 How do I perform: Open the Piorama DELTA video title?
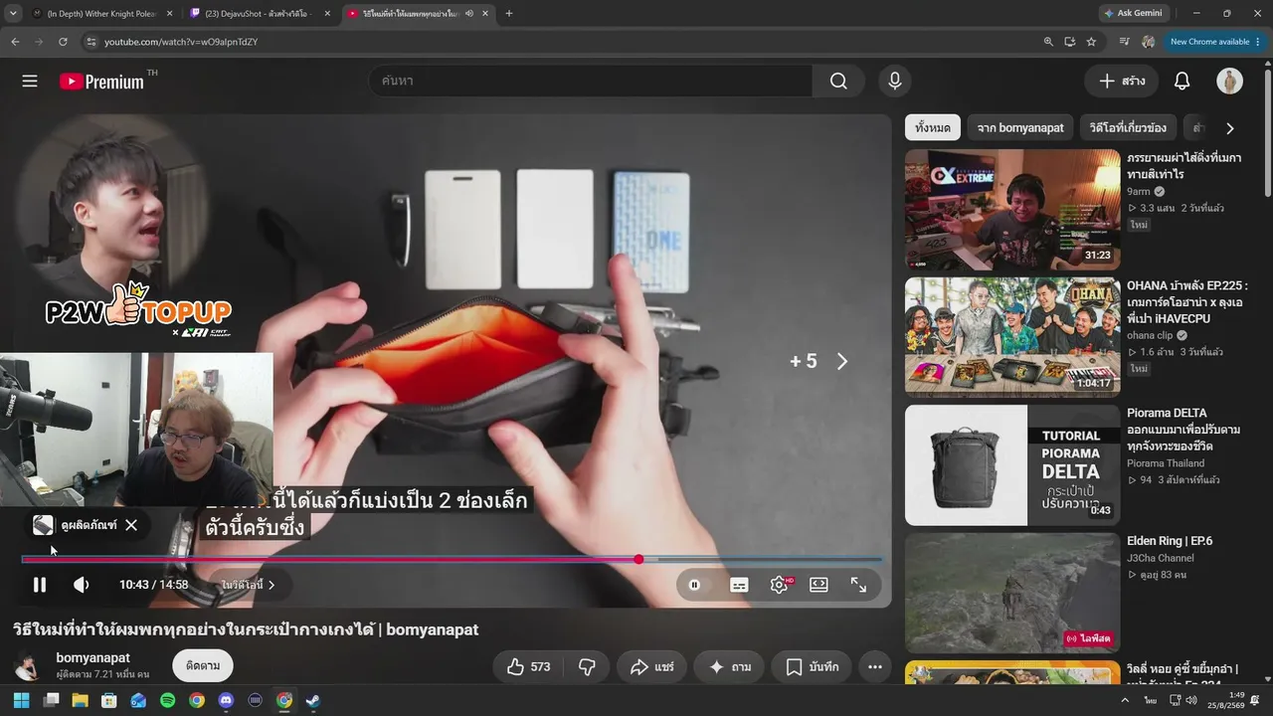coord(1183,430)
